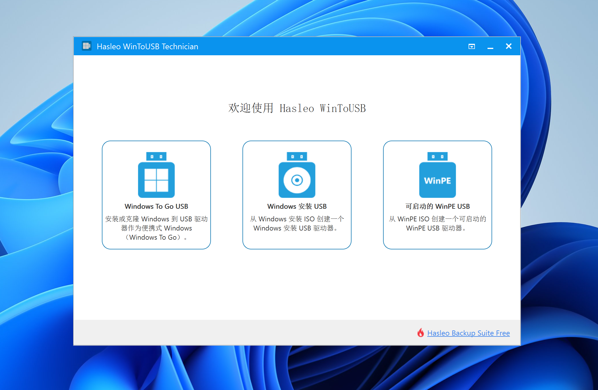Open the Hasleo Backup Suite Free link
This screenshot has width=598, height=390.
pyautogui.click(x=469, y=333)
